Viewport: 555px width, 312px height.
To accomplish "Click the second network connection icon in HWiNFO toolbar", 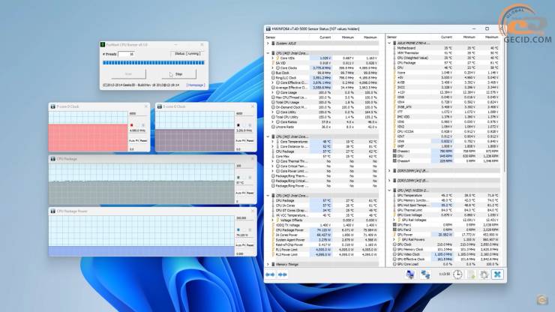I will [x=425, y=274].
